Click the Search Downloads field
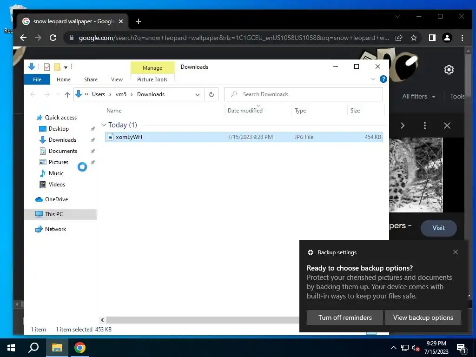This screenshot has height=357, width=476. tap(304, 94)
